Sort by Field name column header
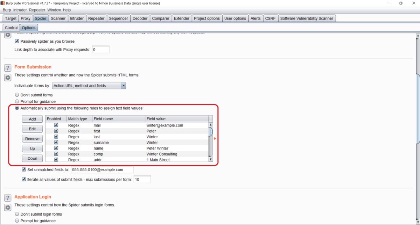The height and width of the screenshot is (225, 420). [118, 119]
